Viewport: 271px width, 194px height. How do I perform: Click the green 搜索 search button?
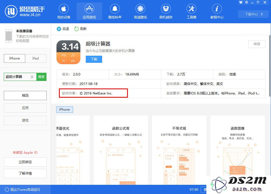pos(41,77)
